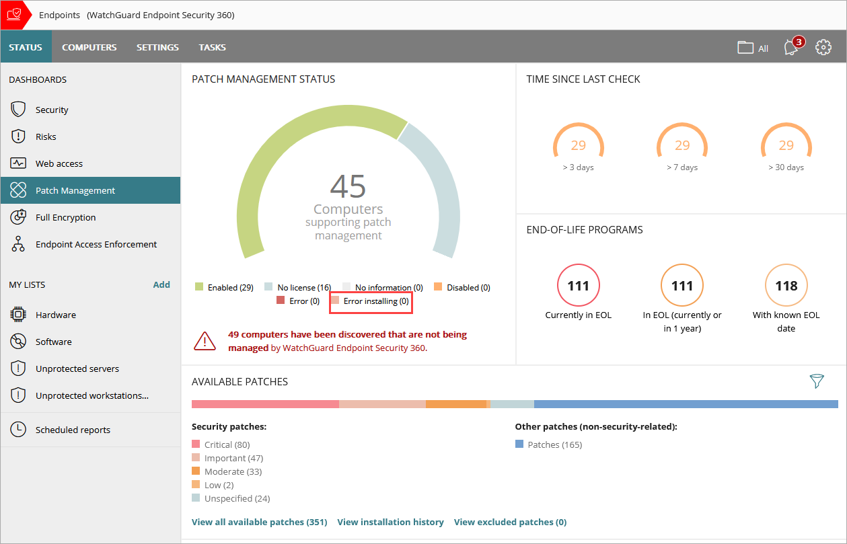847x544 pixels.
Task: Open the Hardware list
Action: pos(90,315)
